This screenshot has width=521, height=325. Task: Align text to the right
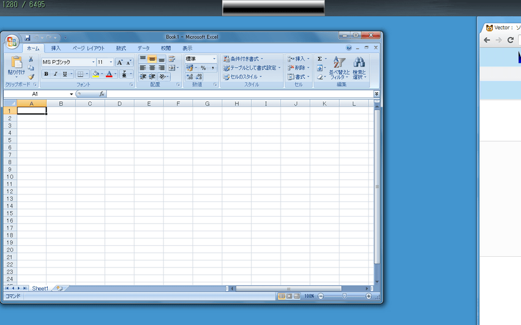(x=161, y=68)
